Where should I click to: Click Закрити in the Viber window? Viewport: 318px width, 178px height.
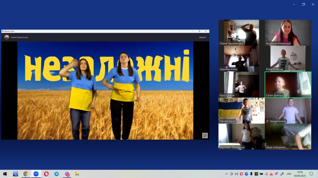coord(202,37)
